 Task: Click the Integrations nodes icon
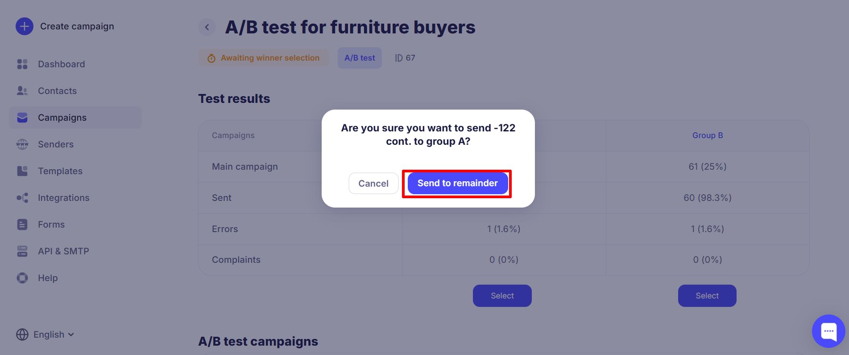pyautogui.click(x=22, y=198)
